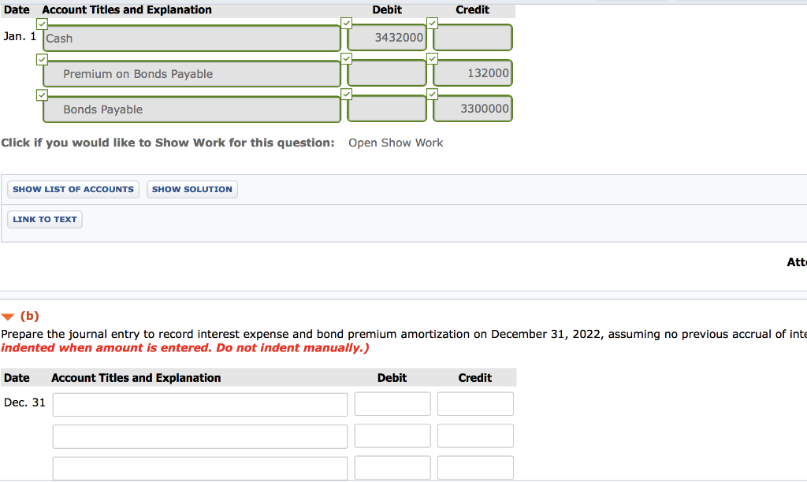This screenshot has height=482, width=807.
Task: Click the checkmark above the Bonds Payable field
Action: point(42,95)
